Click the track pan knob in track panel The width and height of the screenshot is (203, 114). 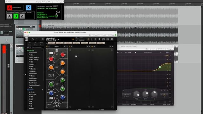pos(31,27)
